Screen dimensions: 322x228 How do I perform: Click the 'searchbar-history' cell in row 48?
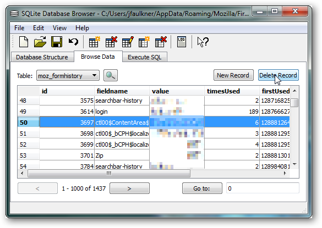point(122,101)
